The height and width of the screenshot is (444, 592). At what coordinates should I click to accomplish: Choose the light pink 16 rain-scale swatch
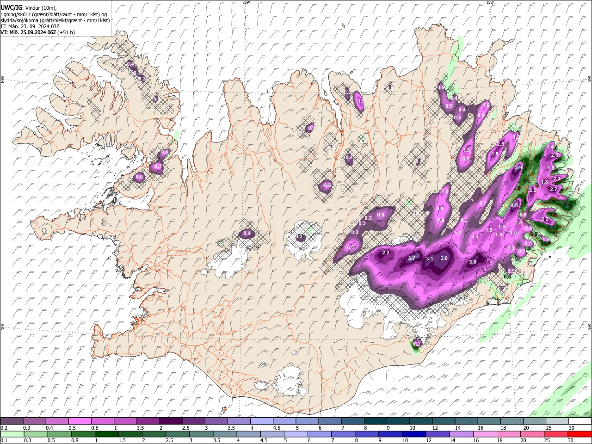pos(485,434)
